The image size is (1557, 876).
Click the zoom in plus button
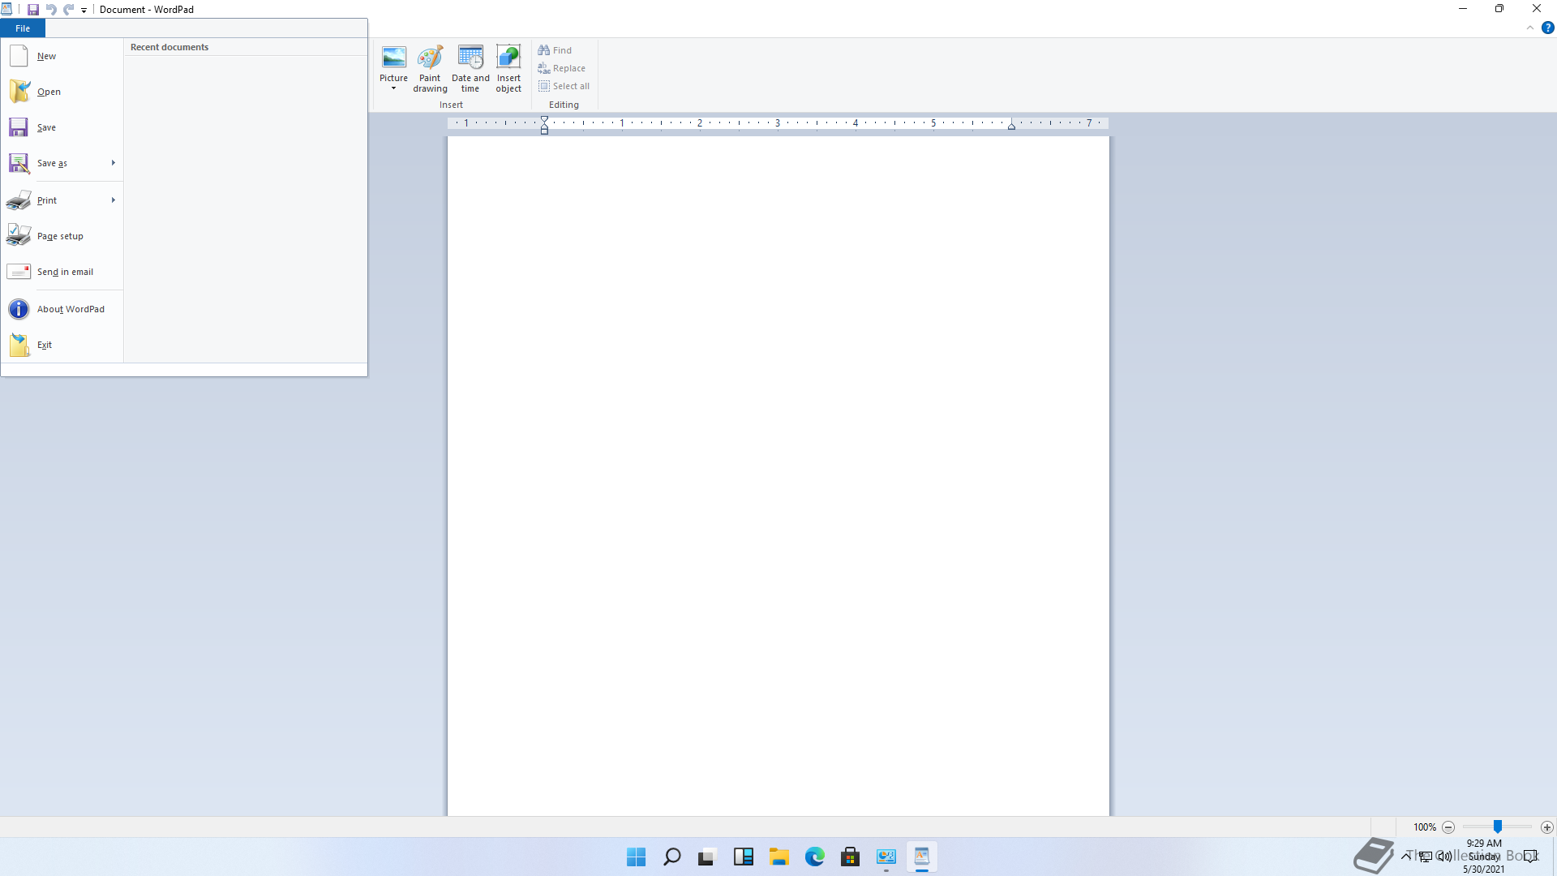point(1547,827)
